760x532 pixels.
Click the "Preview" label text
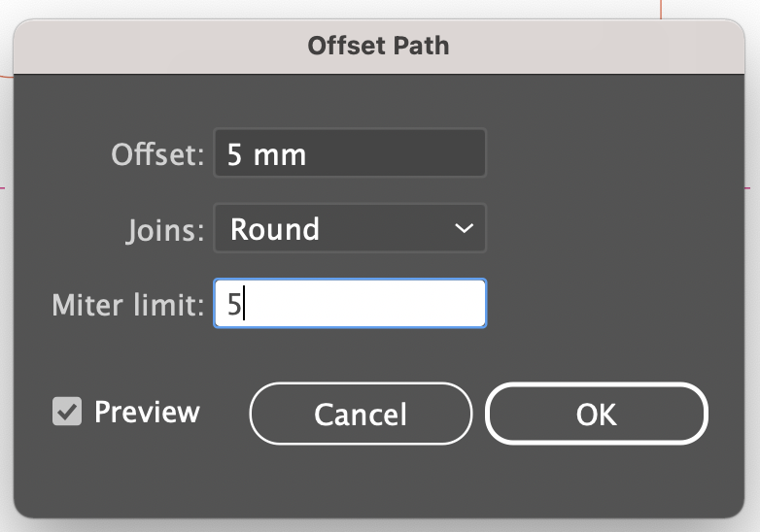[x=147, y=412]
